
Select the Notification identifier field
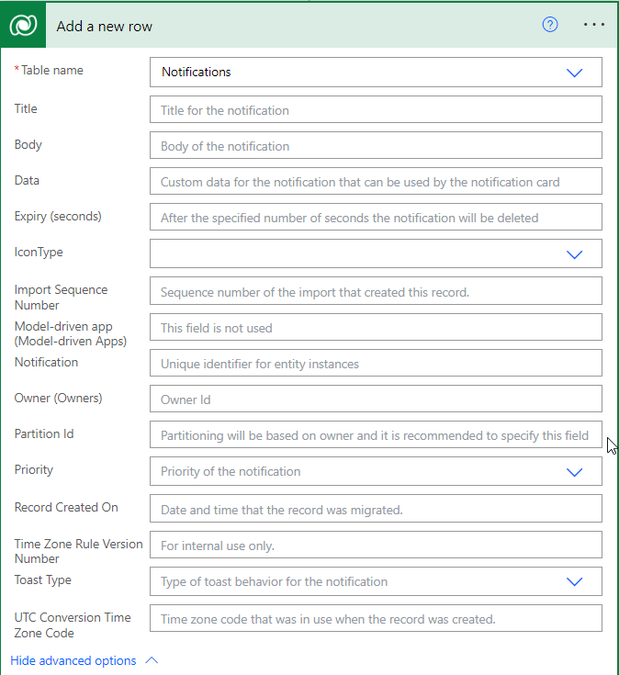click(x=376, y=364)
